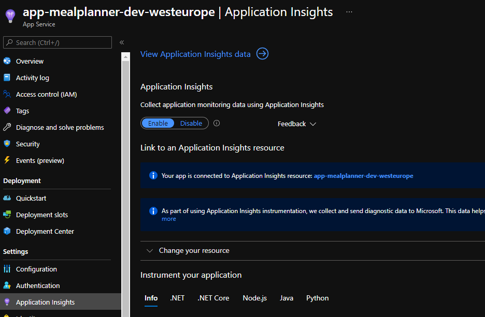
Task: Open the ellipsis more options menu in header
Action: [x=349, y=12]
